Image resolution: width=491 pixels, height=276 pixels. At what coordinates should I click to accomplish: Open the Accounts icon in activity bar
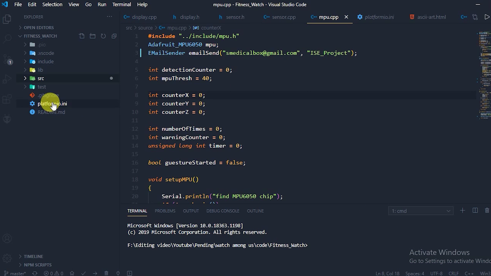[7, 239]
